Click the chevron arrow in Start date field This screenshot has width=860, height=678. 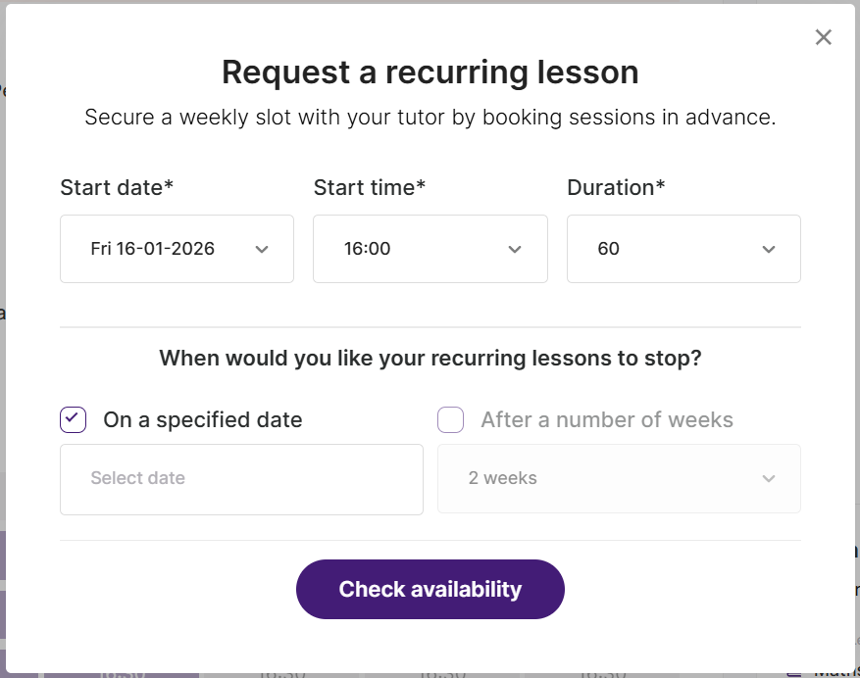(x=262, y=249)
